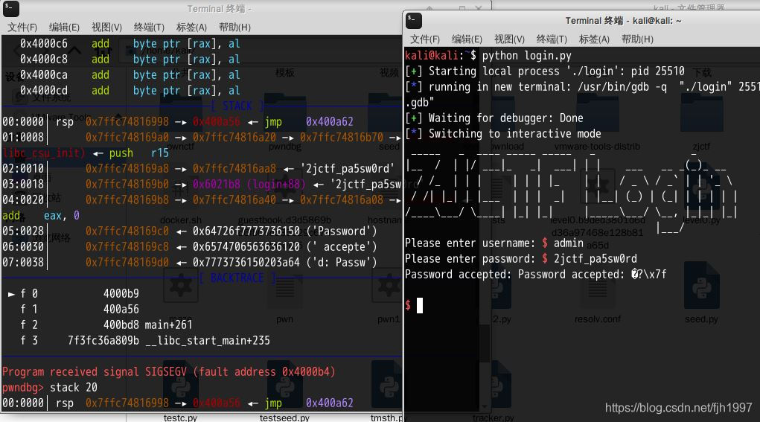Image resolution: width=760 pixels, height=422 pixels.
Task: Open resolv.conf file in file manager
Action: (598, 291)
